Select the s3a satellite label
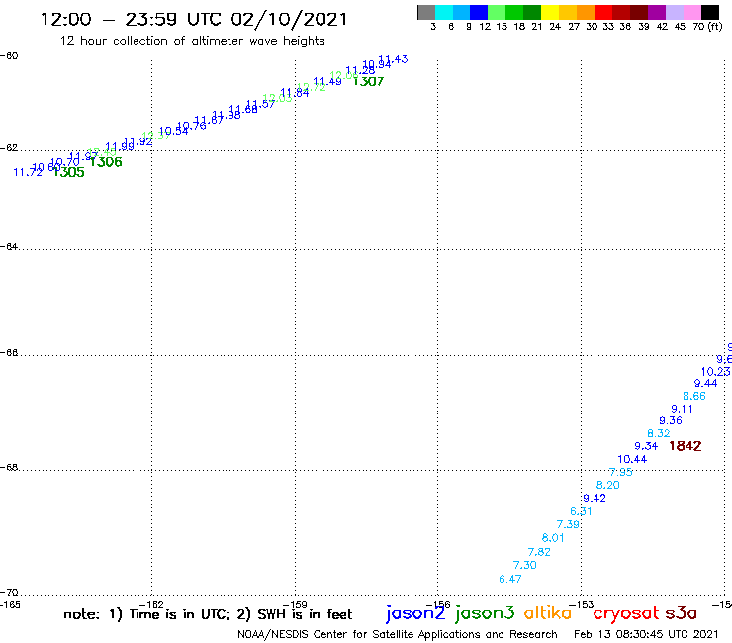 click(x=681, y=613)
